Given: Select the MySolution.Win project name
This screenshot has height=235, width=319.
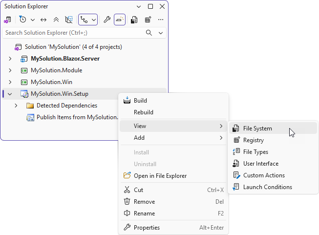Looking at the screenshot, I should click(51, 82).
